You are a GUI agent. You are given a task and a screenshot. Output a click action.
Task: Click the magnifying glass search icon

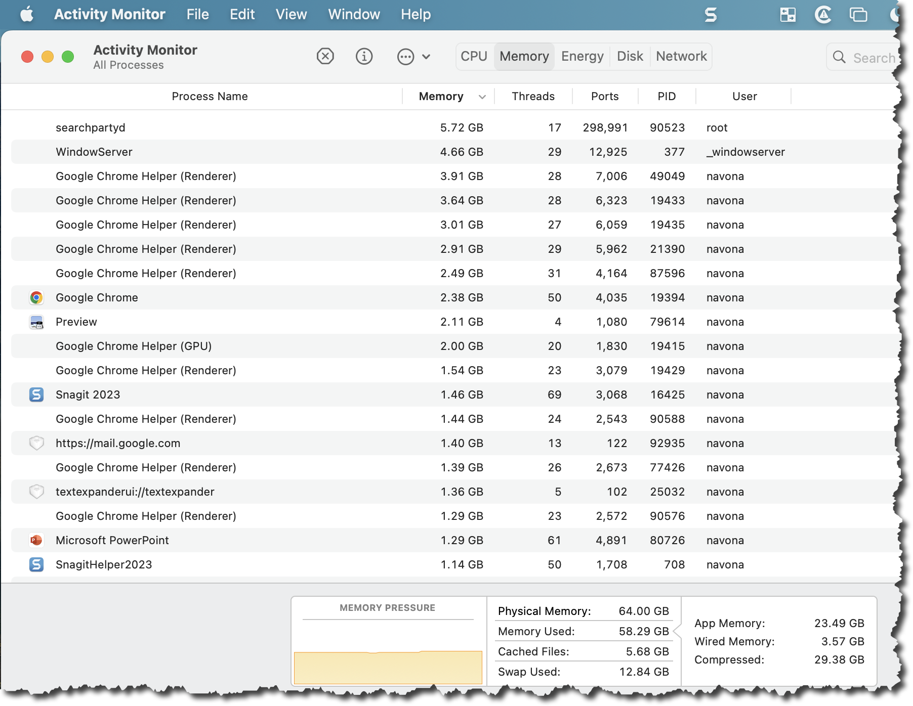pos(839,57)
